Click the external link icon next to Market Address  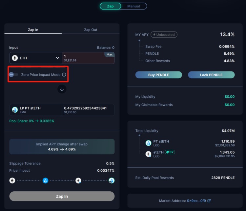pos(209,201)
